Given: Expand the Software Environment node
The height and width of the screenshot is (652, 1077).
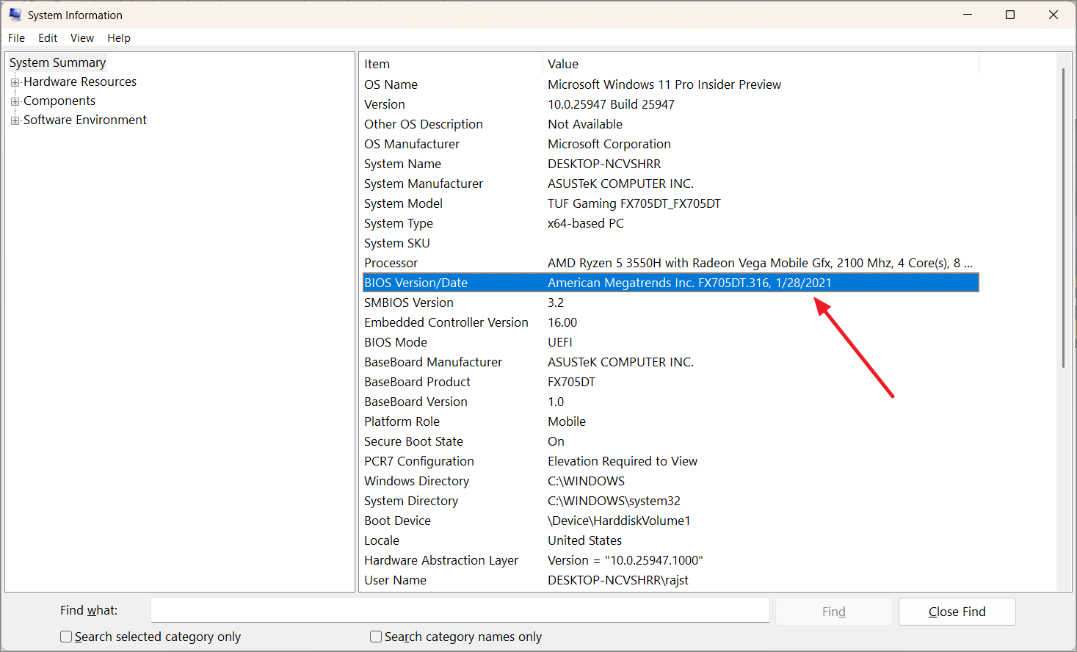Looking at the screenshot, I should [15, 120].
